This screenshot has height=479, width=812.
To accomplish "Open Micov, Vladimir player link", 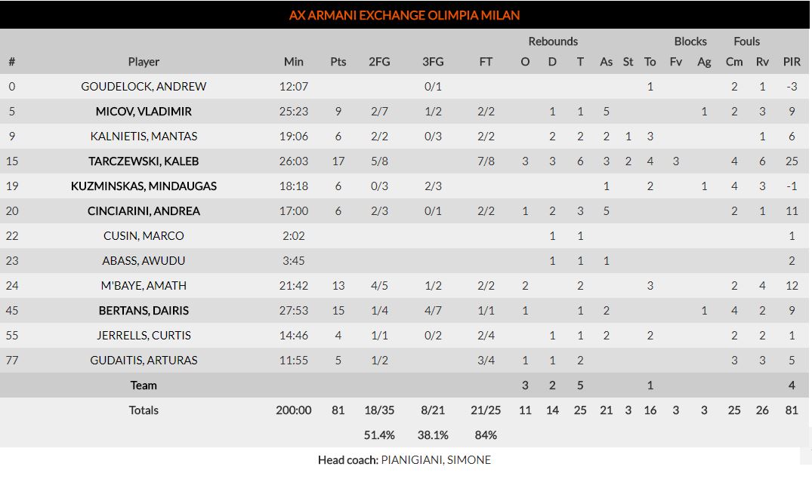I will 144,112.
